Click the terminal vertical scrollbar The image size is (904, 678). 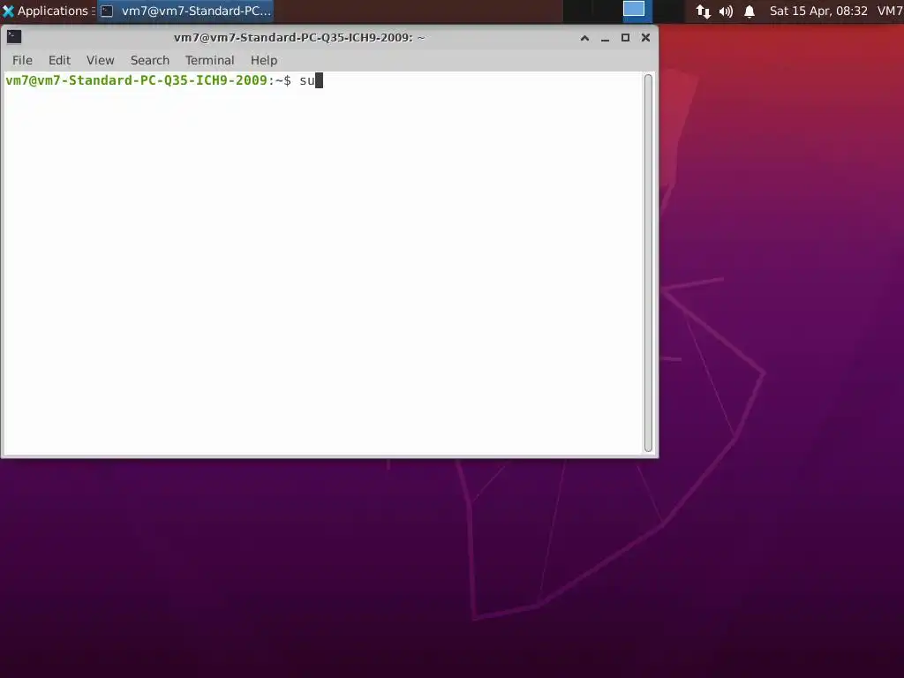(x=648, y=262)
